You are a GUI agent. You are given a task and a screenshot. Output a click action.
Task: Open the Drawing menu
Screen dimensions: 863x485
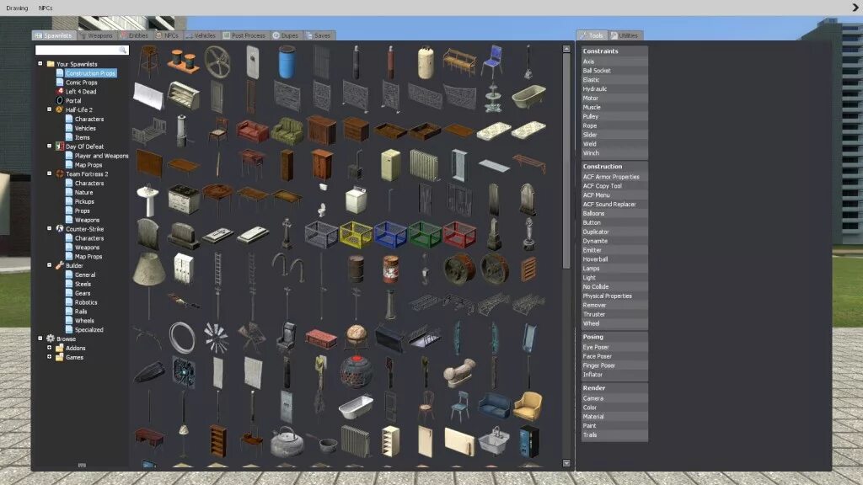[17, 8]
